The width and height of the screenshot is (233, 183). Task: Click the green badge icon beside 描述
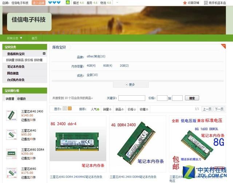[x=68, y=3]
